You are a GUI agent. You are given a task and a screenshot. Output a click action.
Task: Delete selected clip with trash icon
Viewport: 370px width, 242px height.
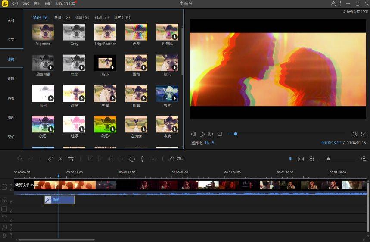pos(71,159)
